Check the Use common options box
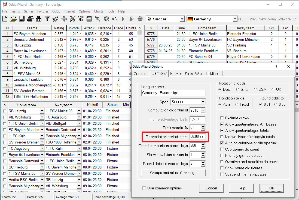The image size is (299, 200). coord(144,188)
